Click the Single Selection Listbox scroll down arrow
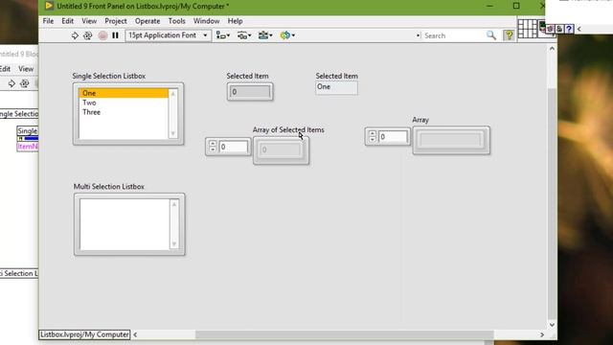This screenshot has height=345, width=613. pyautogui.click(x=172, y=134)
